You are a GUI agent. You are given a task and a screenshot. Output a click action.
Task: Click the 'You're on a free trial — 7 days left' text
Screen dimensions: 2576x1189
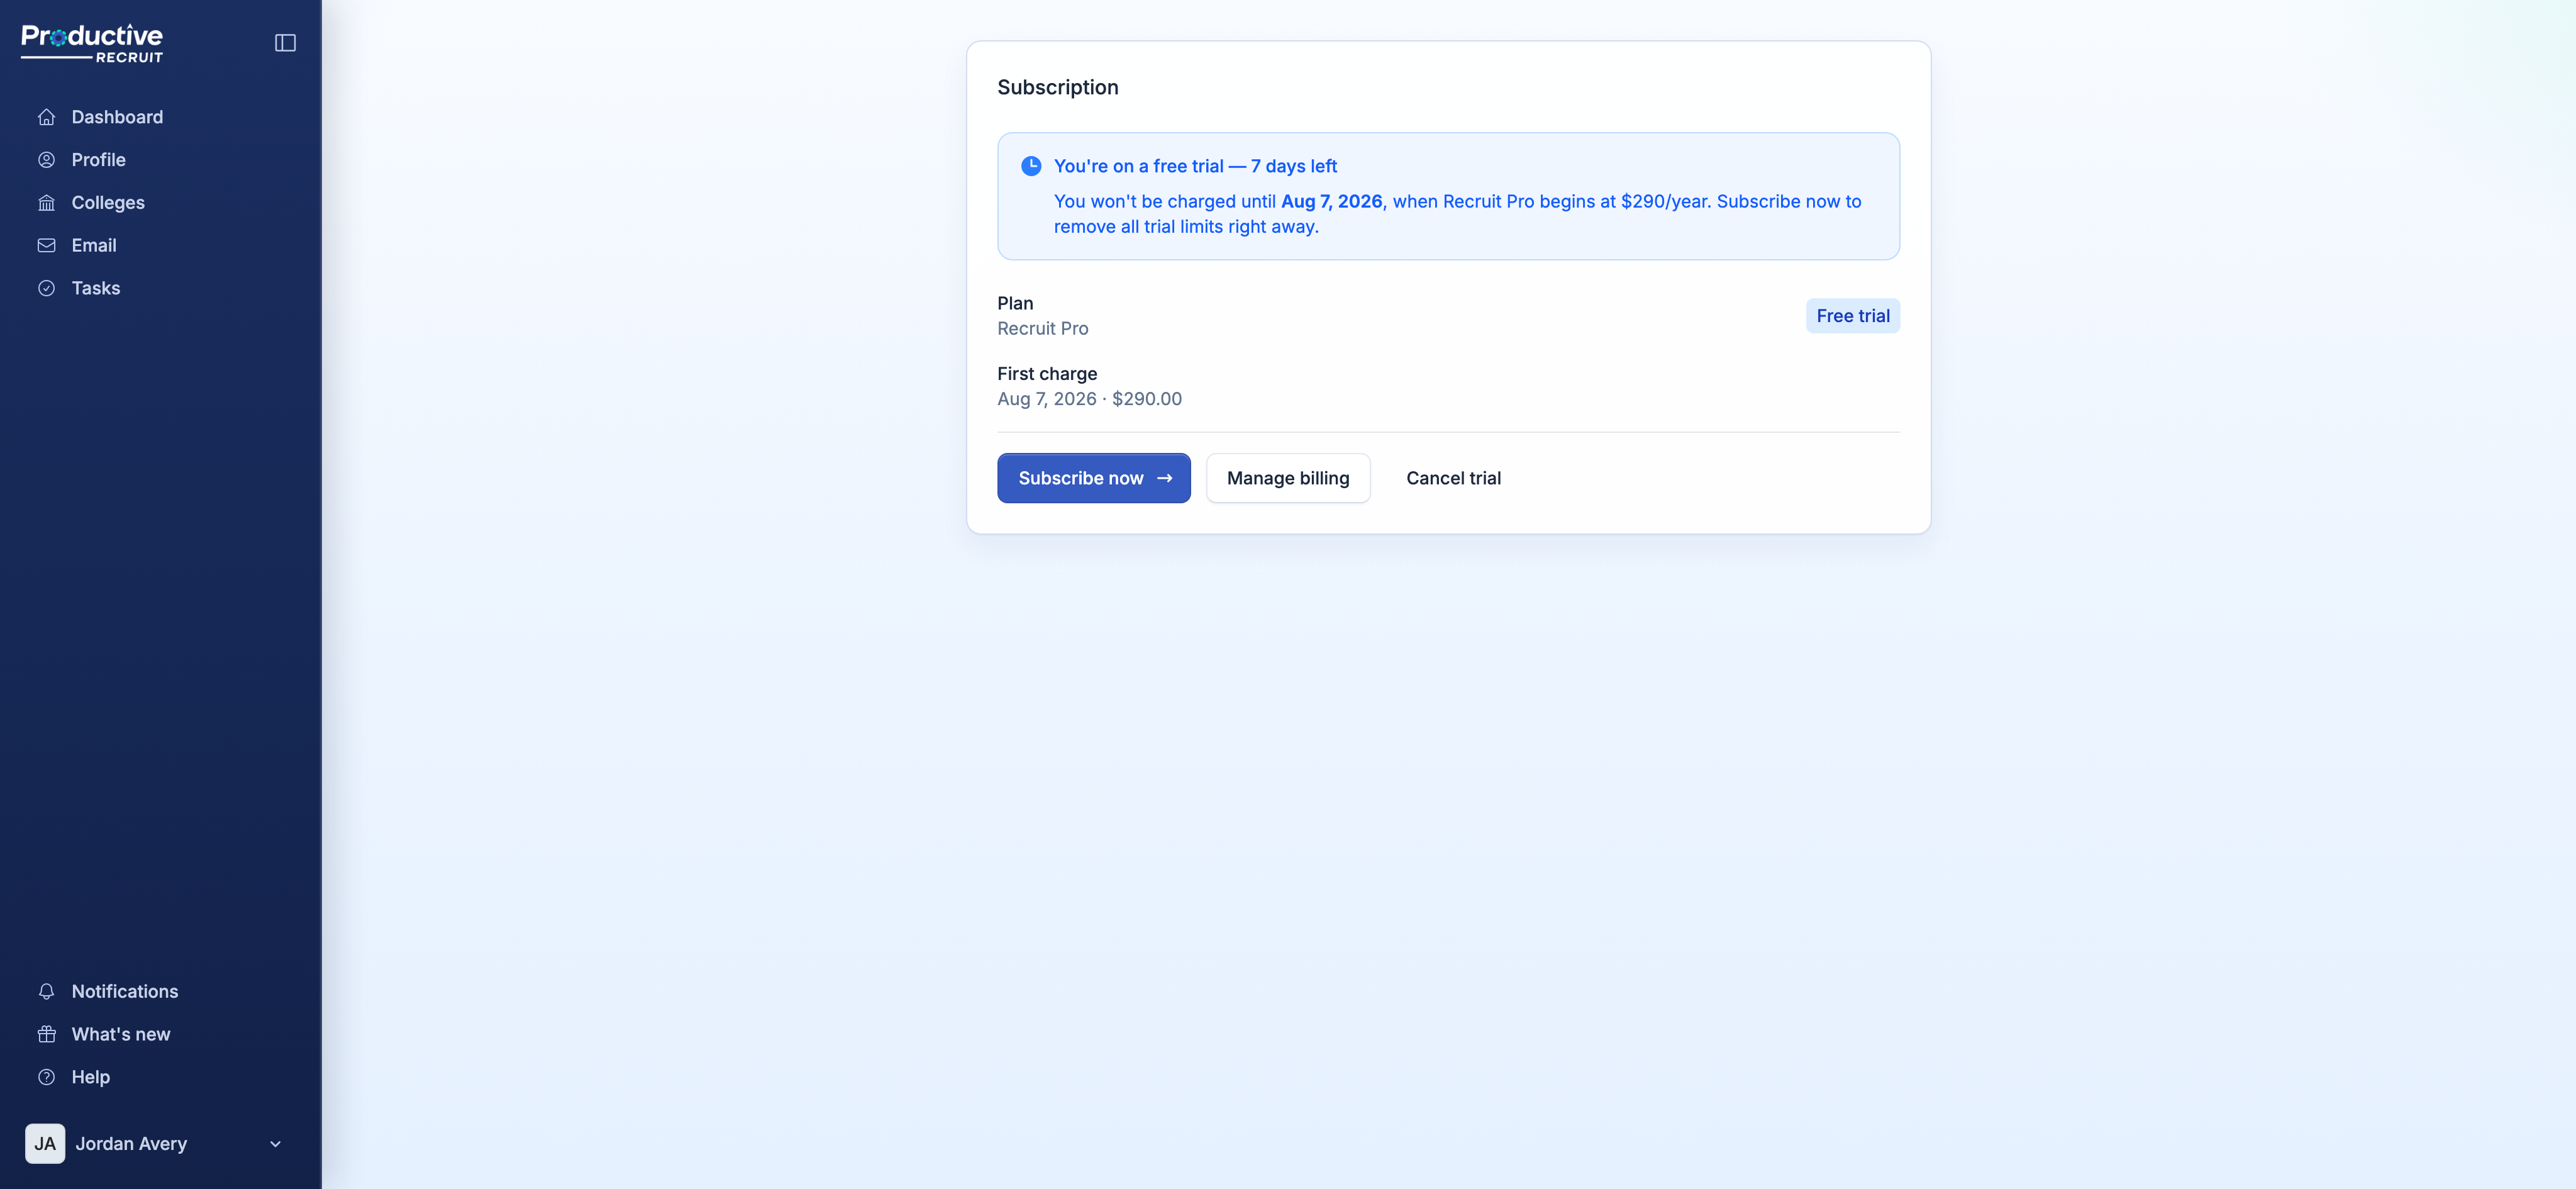pyautogui.click(x=1195, y=166)
